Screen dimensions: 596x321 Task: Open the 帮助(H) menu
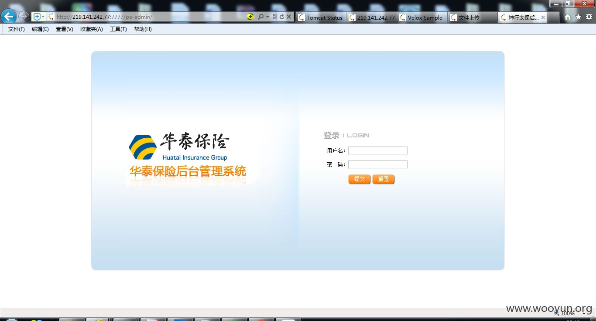click(143, 29)
